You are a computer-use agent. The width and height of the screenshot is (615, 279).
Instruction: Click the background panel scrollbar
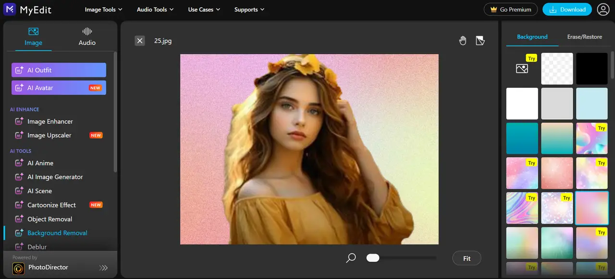tap(612, 65)
